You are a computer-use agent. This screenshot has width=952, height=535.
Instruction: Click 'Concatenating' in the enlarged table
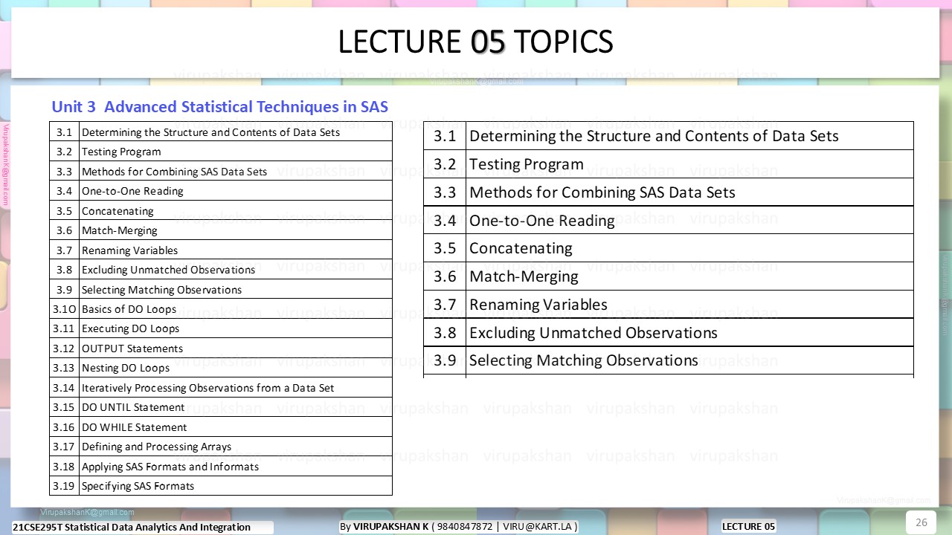point(521,248)
